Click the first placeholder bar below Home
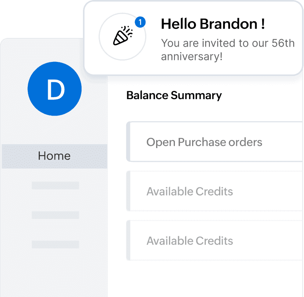 55,185
